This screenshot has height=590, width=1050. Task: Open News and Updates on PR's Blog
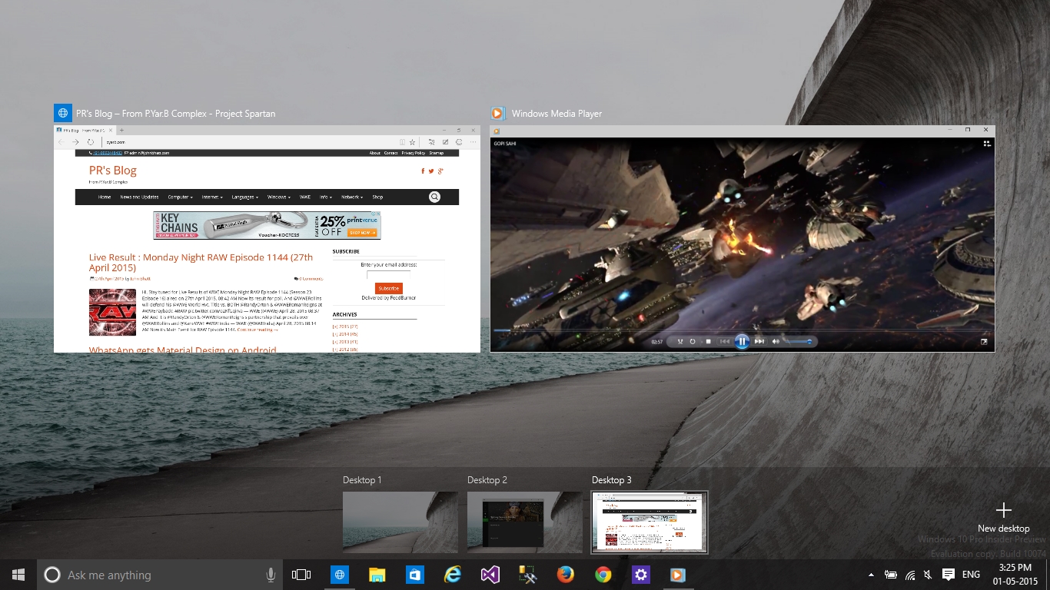(139, 197)
